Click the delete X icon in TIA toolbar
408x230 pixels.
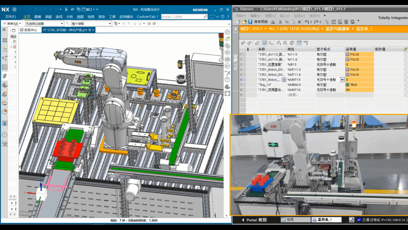(x=299, y=22)
